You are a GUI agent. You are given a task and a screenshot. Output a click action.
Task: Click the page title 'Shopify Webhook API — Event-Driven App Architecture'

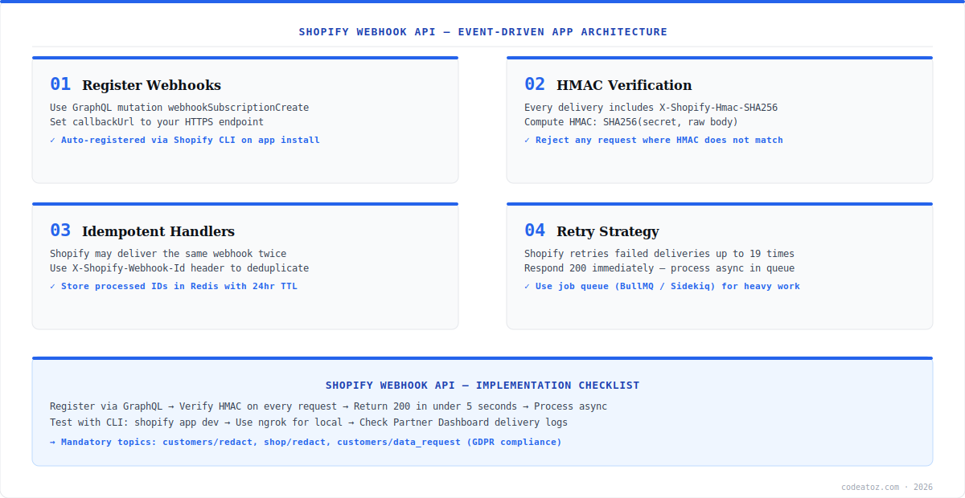click(482, 32)
